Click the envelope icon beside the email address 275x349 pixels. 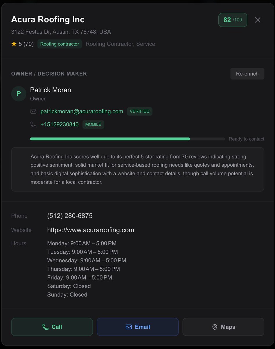point(33,111)
